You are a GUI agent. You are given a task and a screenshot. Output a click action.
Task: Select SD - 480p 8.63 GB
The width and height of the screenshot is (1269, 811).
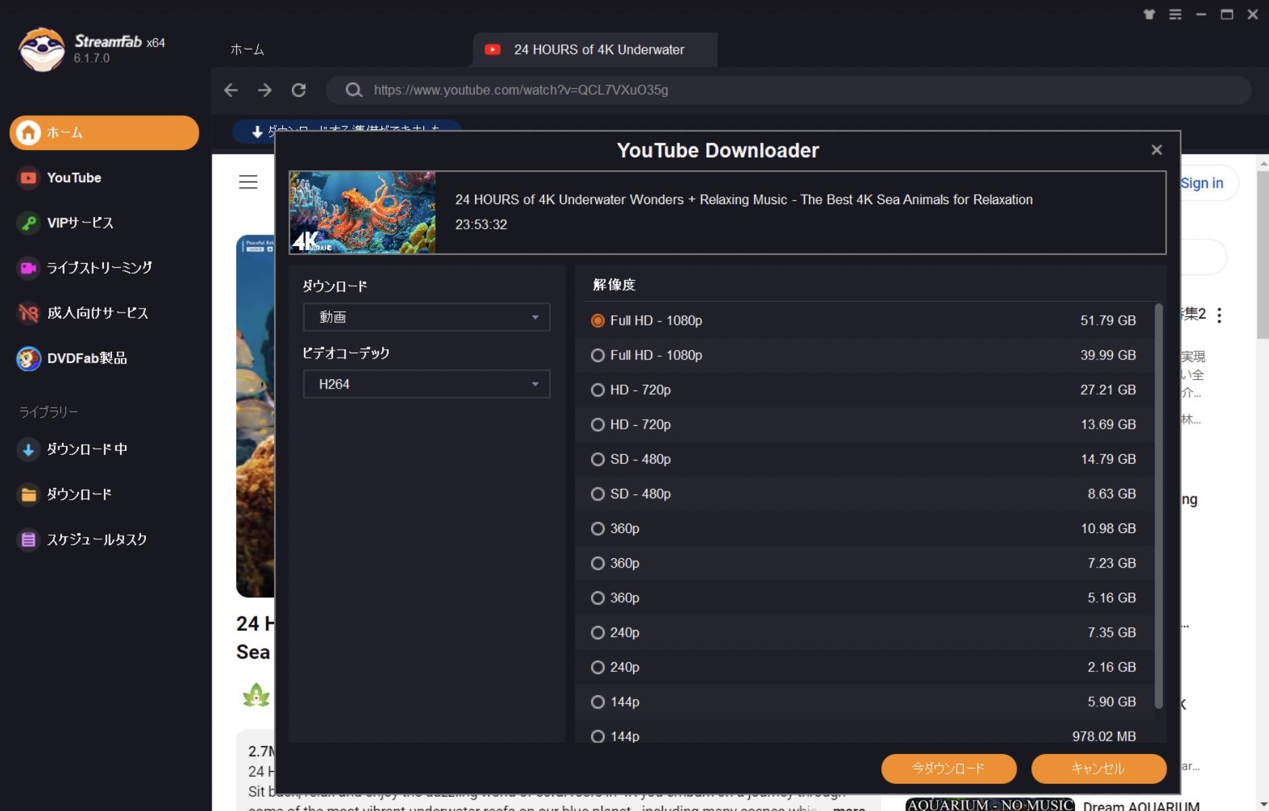click(x=864, y=494)
